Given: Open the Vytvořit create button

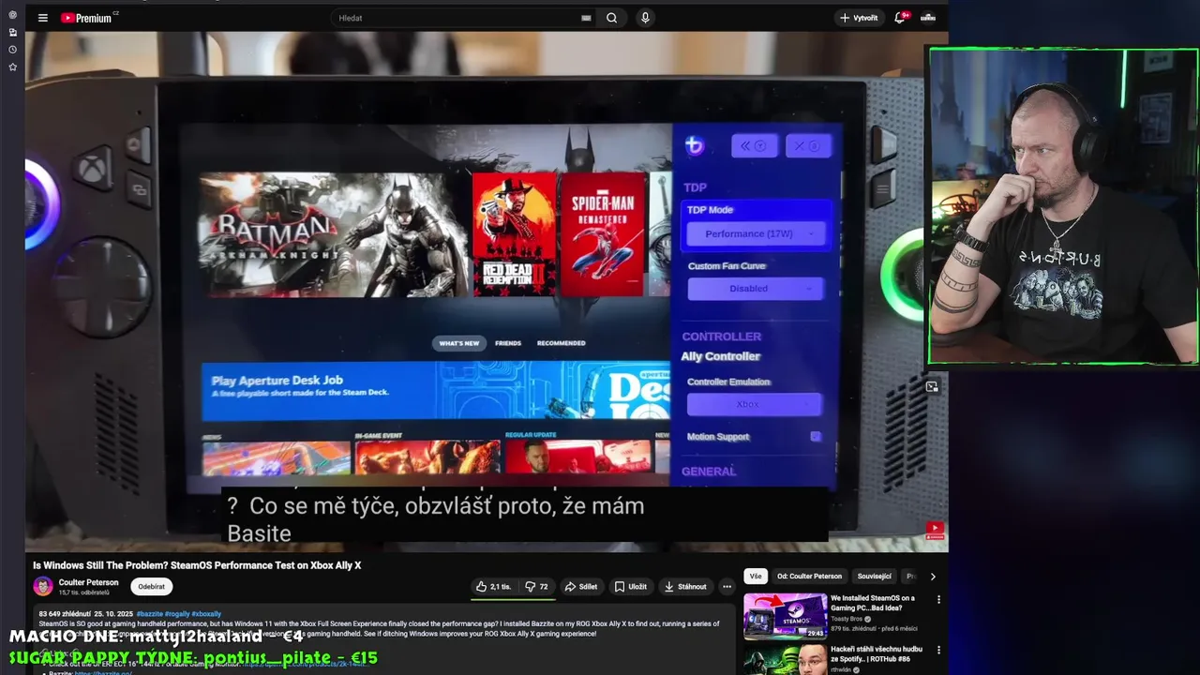Looking at the screenshot, I should 859,18.
